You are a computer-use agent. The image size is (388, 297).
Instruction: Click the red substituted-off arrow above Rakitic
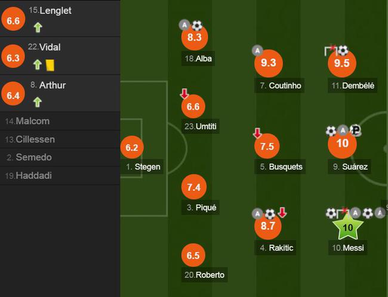click(282, 212)
